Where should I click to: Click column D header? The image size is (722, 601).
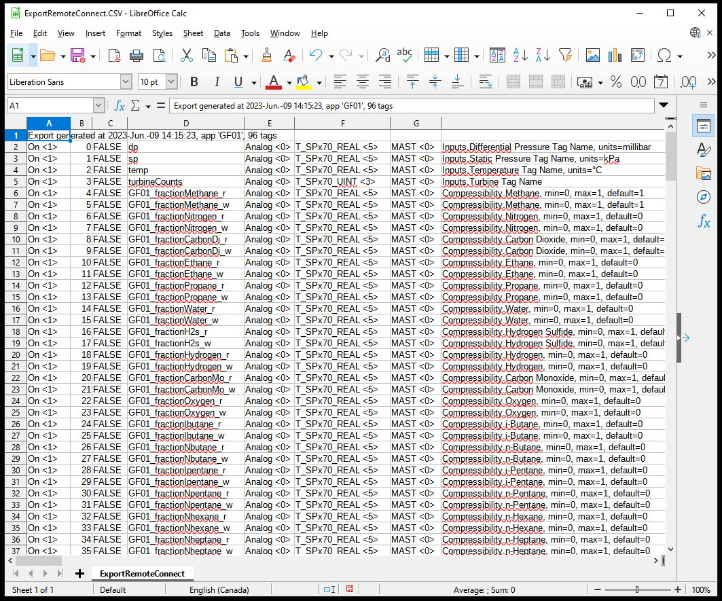185,123
